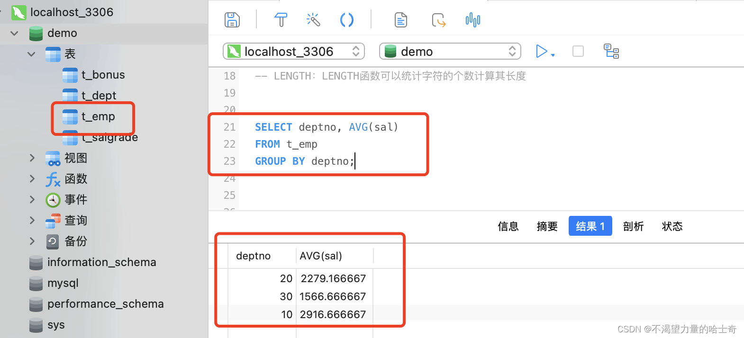744x338 pixels.
Task: Switch to the 结果 1 tab
Action: coord(590,226)
